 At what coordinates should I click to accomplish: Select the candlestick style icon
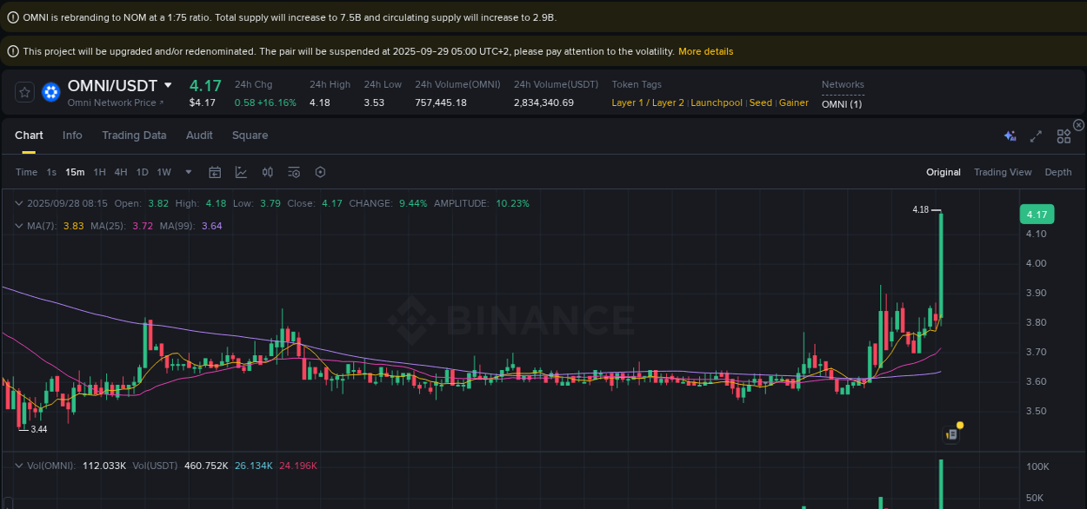click(268, 172)
